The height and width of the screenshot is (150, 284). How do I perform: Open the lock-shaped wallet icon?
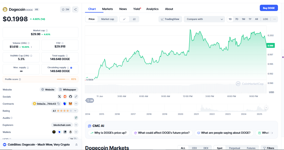tap(71, 132)
